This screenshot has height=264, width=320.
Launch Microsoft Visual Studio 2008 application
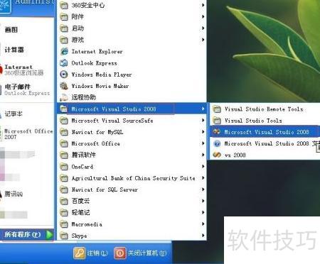(265, 132)
